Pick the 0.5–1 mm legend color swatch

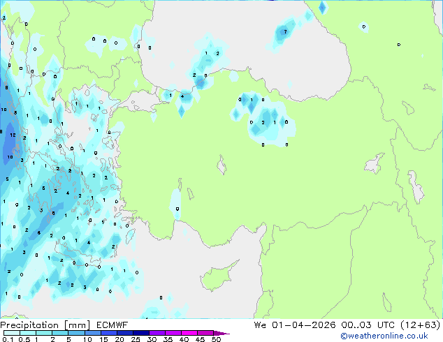(28, 333)
